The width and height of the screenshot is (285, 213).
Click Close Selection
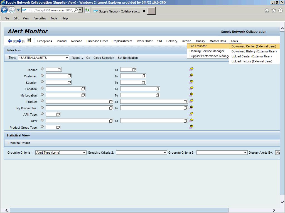[x=104, y=58]
